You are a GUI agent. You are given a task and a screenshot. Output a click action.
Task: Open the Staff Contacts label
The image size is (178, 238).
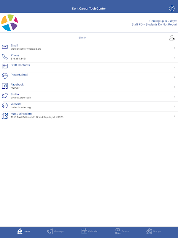pos(20,65)
